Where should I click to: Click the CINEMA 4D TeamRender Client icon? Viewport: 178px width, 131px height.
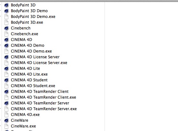(x=6, y=92)
